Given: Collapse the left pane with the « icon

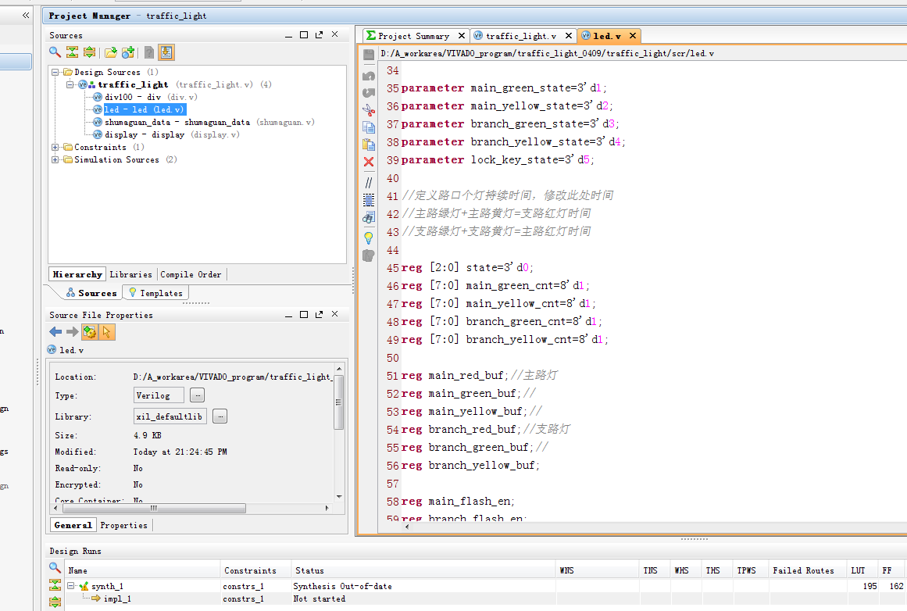Looking at the screenshot, I should click(26, 15).
